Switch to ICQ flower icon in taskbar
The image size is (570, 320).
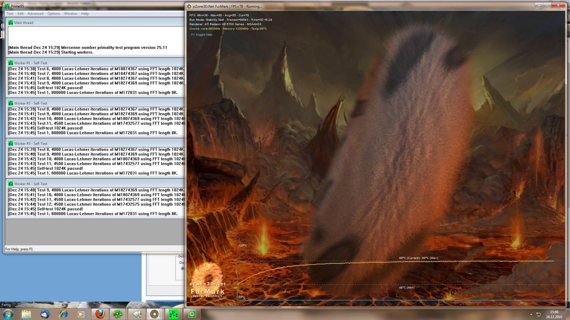[118, 314]
